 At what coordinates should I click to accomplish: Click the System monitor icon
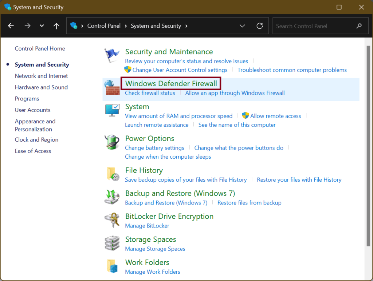pyautogui.click(x=112, y=110)
